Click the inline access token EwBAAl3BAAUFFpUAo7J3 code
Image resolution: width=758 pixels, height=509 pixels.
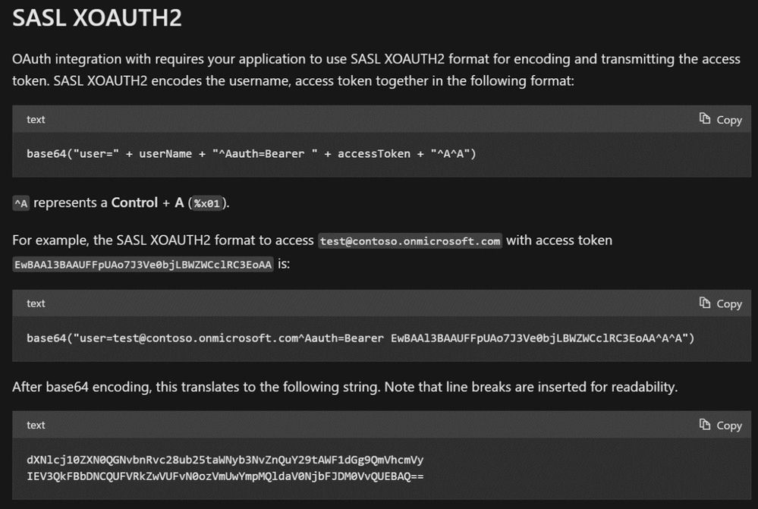(x=143, y=265)
